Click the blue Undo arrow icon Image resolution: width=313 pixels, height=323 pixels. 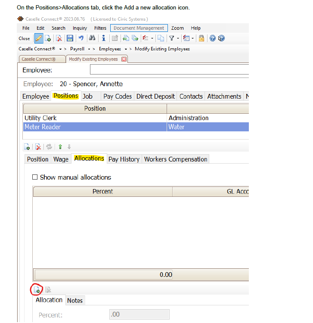click(x=81, y=38)
